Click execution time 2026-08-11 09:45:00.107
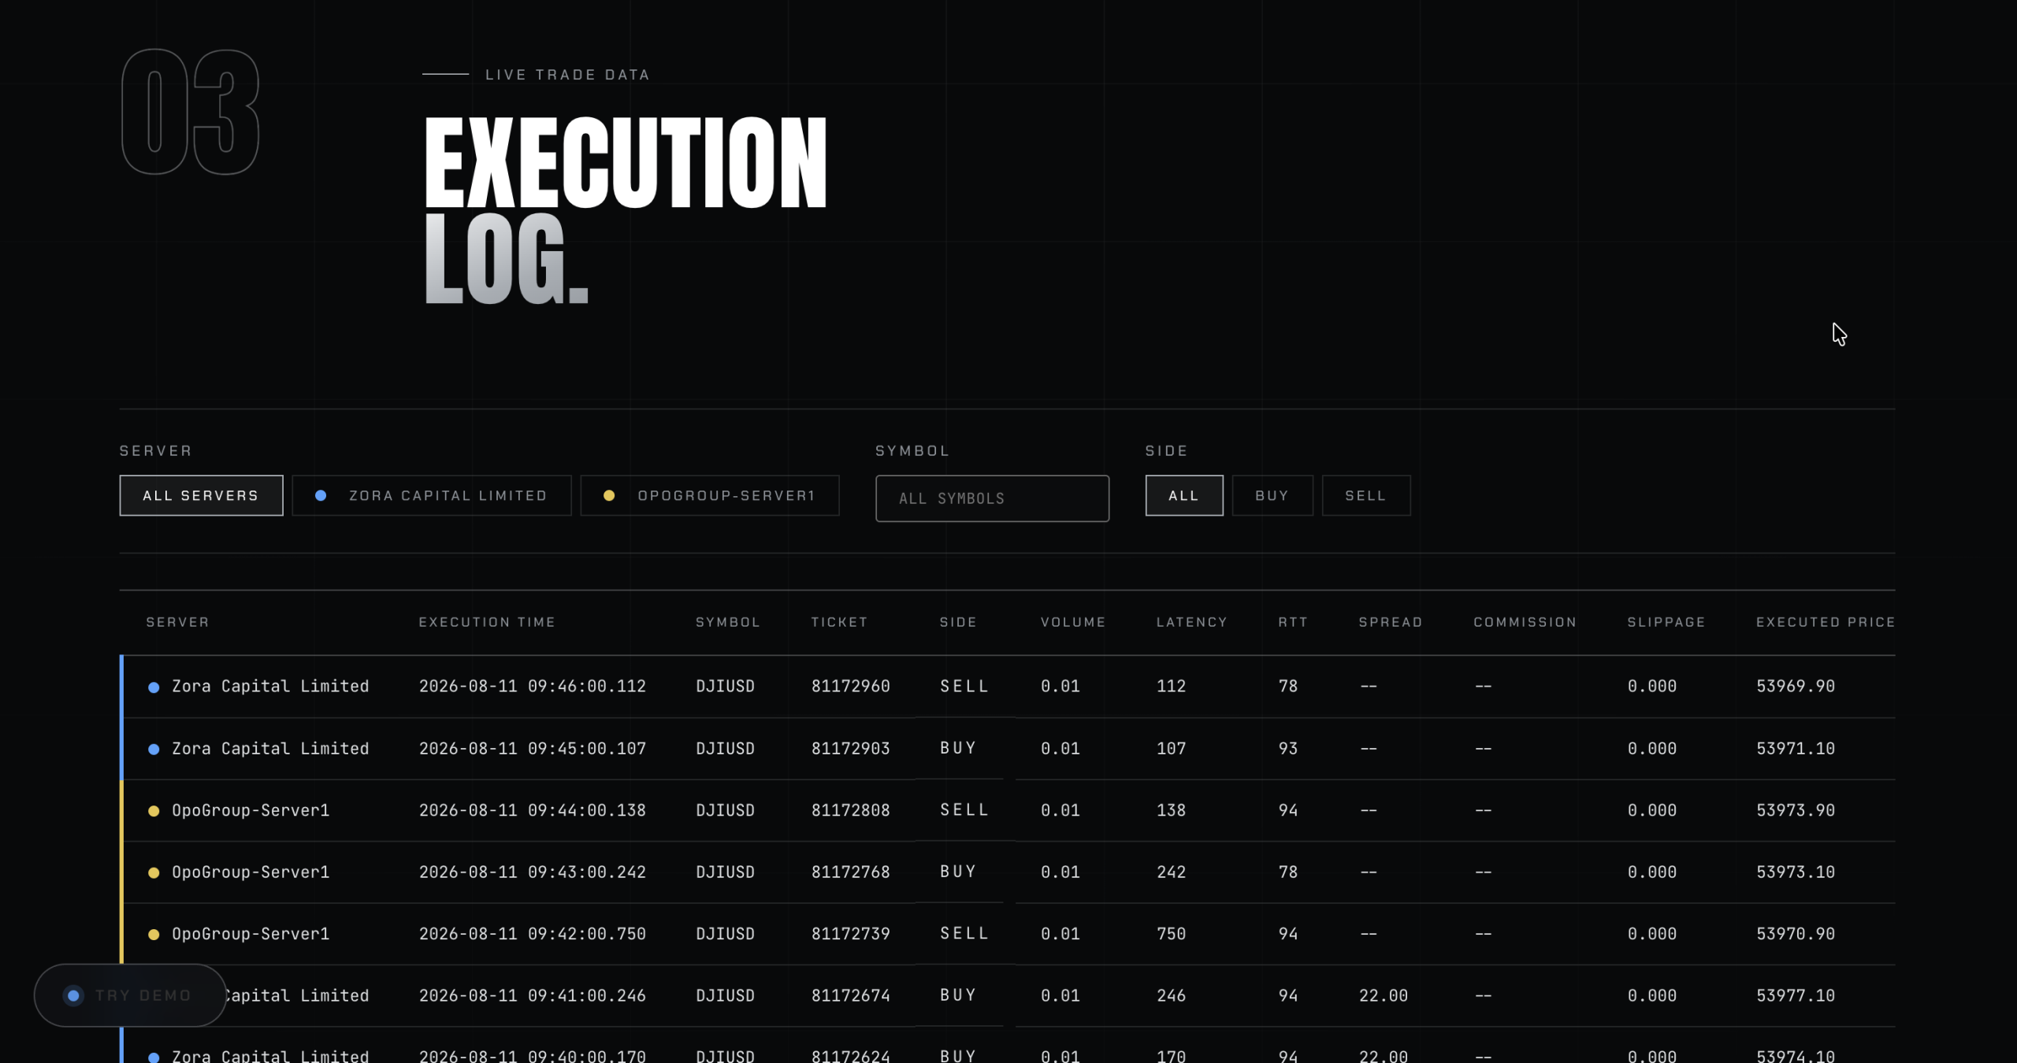 tap(533, 749)
